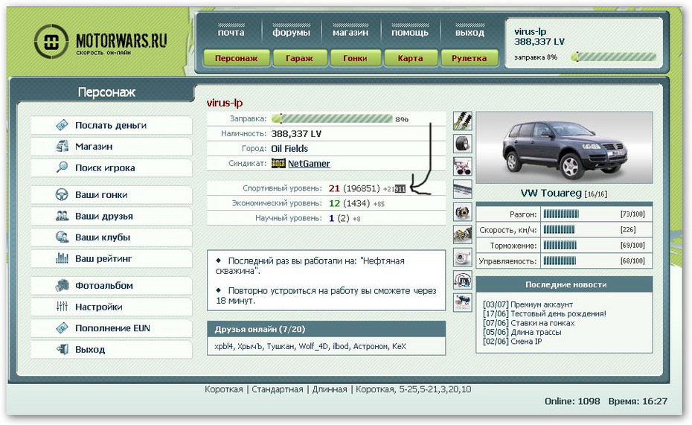Select the Длинная track length link
Viewport: 692px width, 425px height.
(330, 389)
